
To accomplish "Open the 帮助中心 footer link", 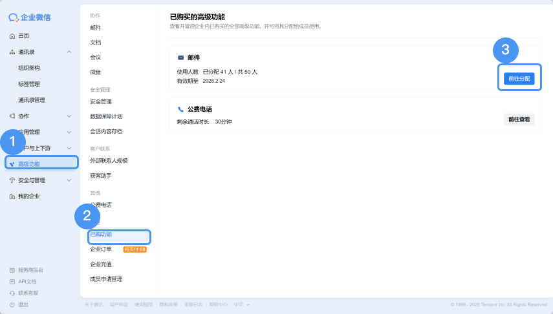I will (219, 304).
